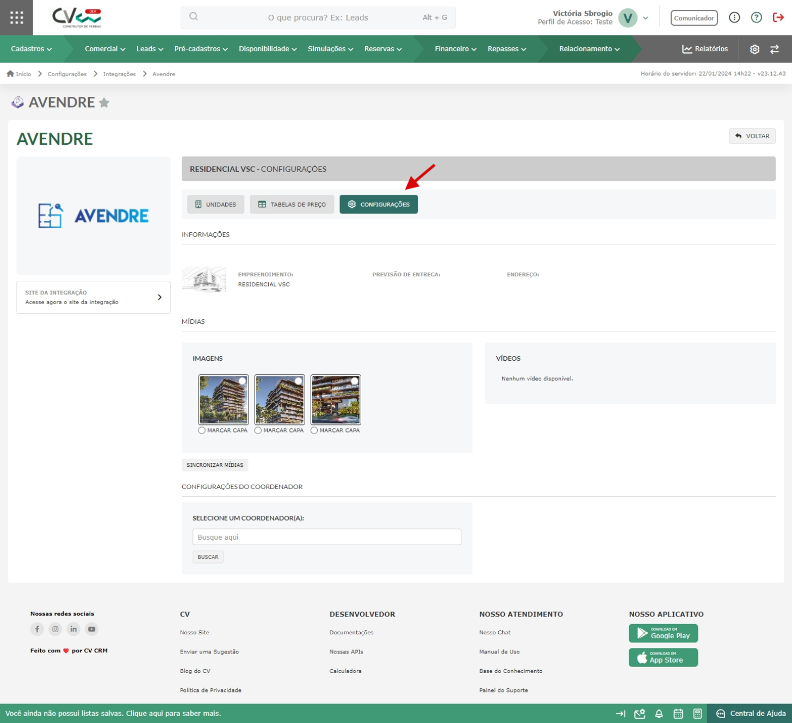The width and height of the screenshot is (792, 723).
Task: Tick the selection circle on the second image thumbnail
Action: (299, 381)
